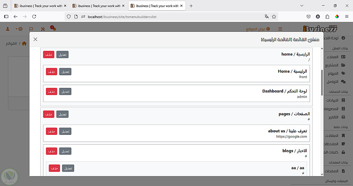The width and height of the screenshot is (353, 186).
Task: Open the settings gear dropdown
Action: (20, 29)
